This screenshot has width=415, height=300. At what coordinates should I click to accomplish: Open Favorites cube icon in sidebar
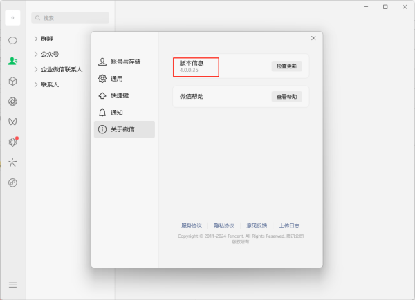(12, 81)
